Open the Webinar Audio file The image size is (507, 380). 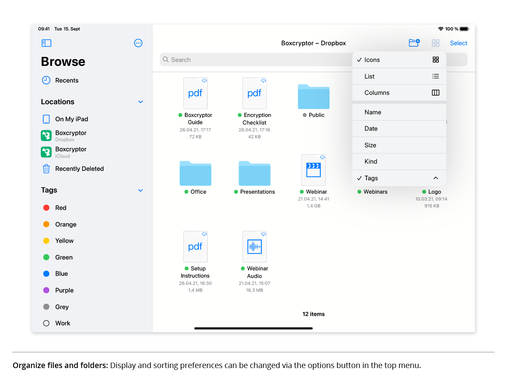pos(255,247)
